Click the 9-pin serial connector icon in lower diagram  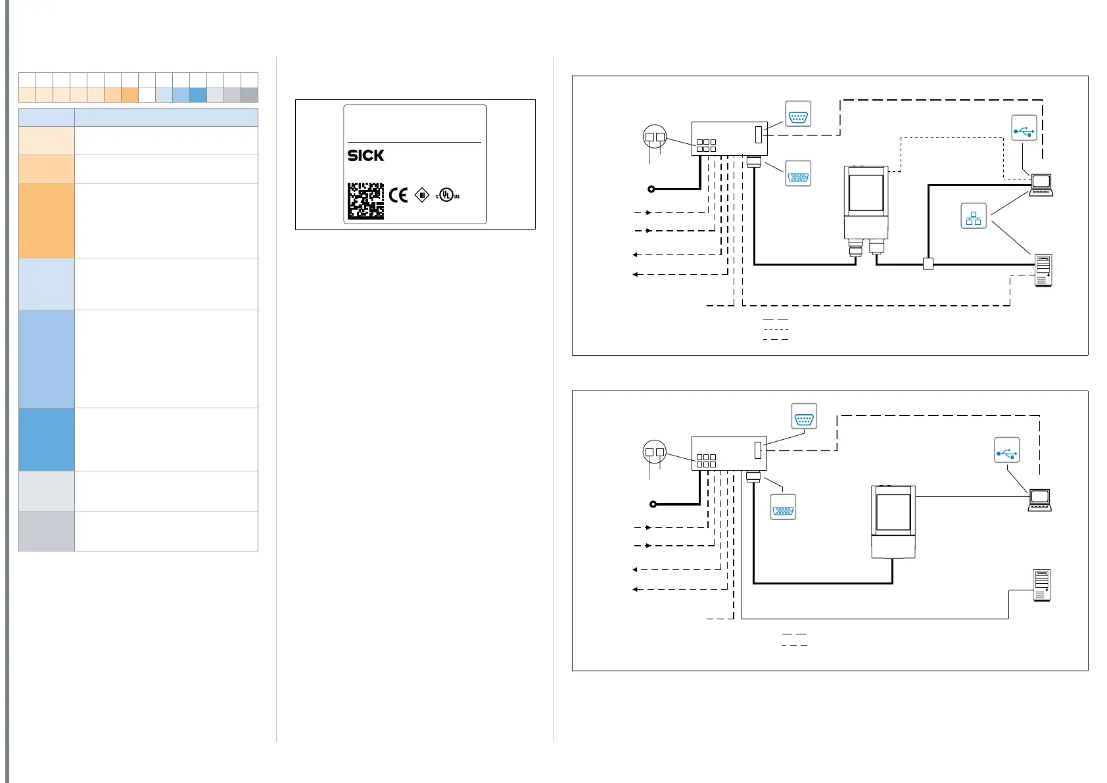click(804, 416)
